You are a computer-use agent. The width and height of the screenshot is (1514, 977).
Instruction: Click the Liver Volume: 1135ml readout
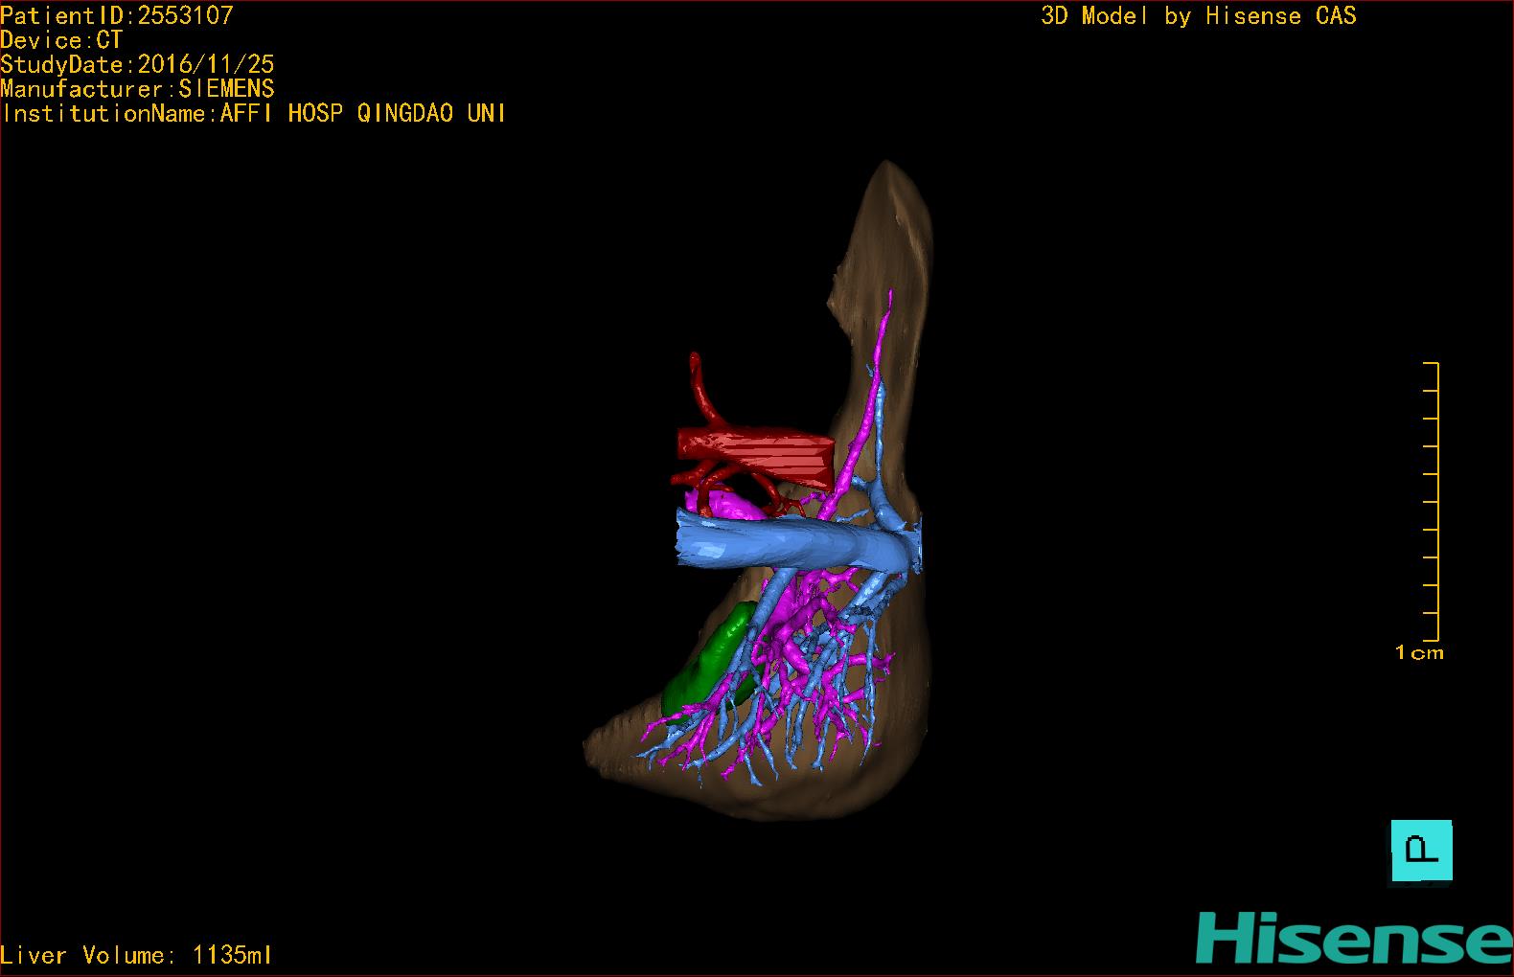137,955
